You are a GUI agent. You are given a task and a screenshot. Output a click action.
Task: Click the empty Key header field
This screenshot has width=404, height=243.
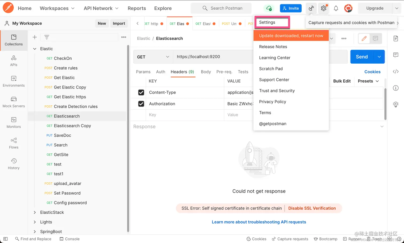185,115
